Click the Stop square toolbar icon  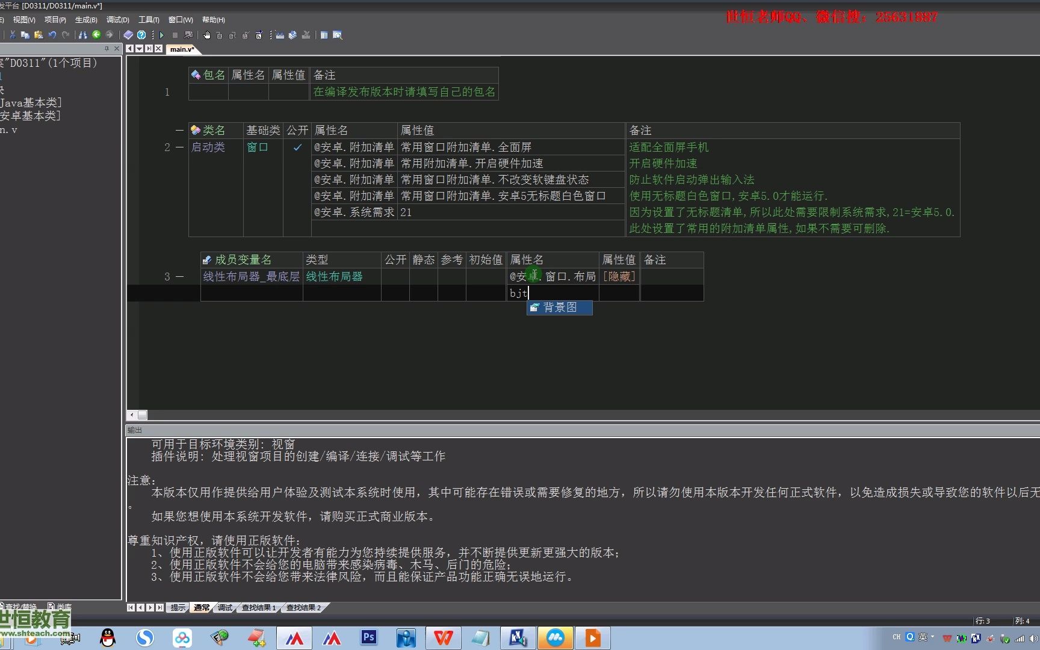click(x=175, y=35)
